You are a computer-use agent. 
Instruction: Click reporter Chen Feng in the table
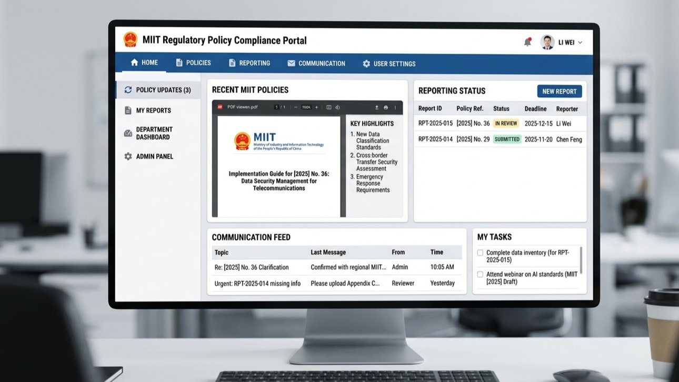(569, 139)
